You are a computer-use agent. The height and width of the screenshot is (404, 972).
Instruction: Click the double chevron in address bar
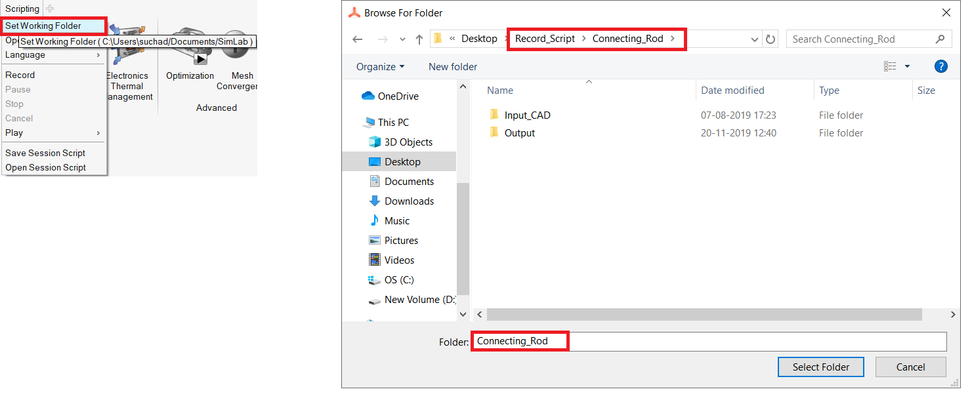(453, 39)
